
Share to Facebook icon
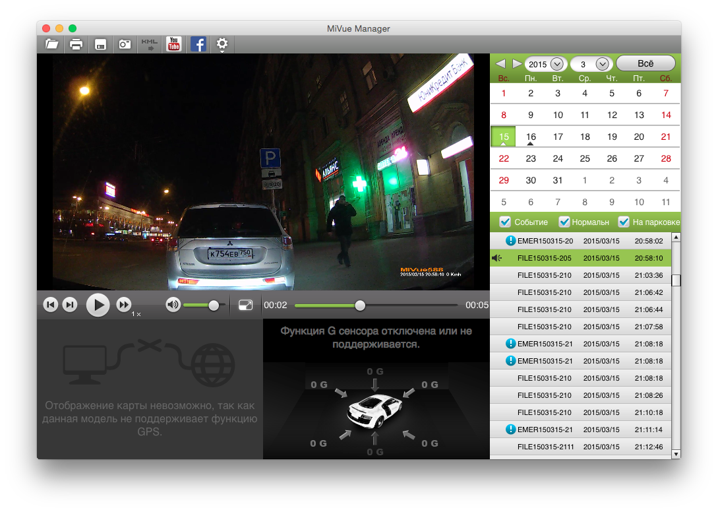click(x=198, y=44)
